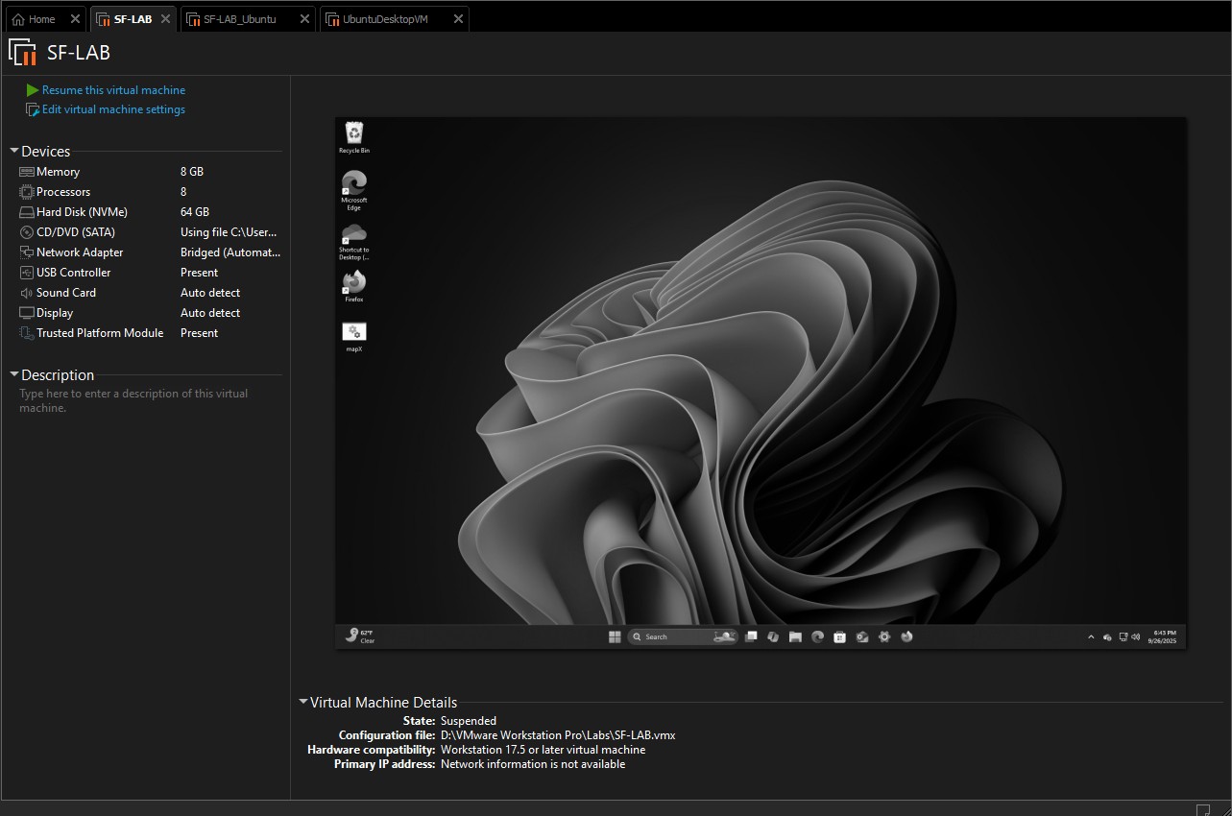The image size is (1232, 816).
Task: Click Resume this virtual machine link
Action: click(113, 90)
